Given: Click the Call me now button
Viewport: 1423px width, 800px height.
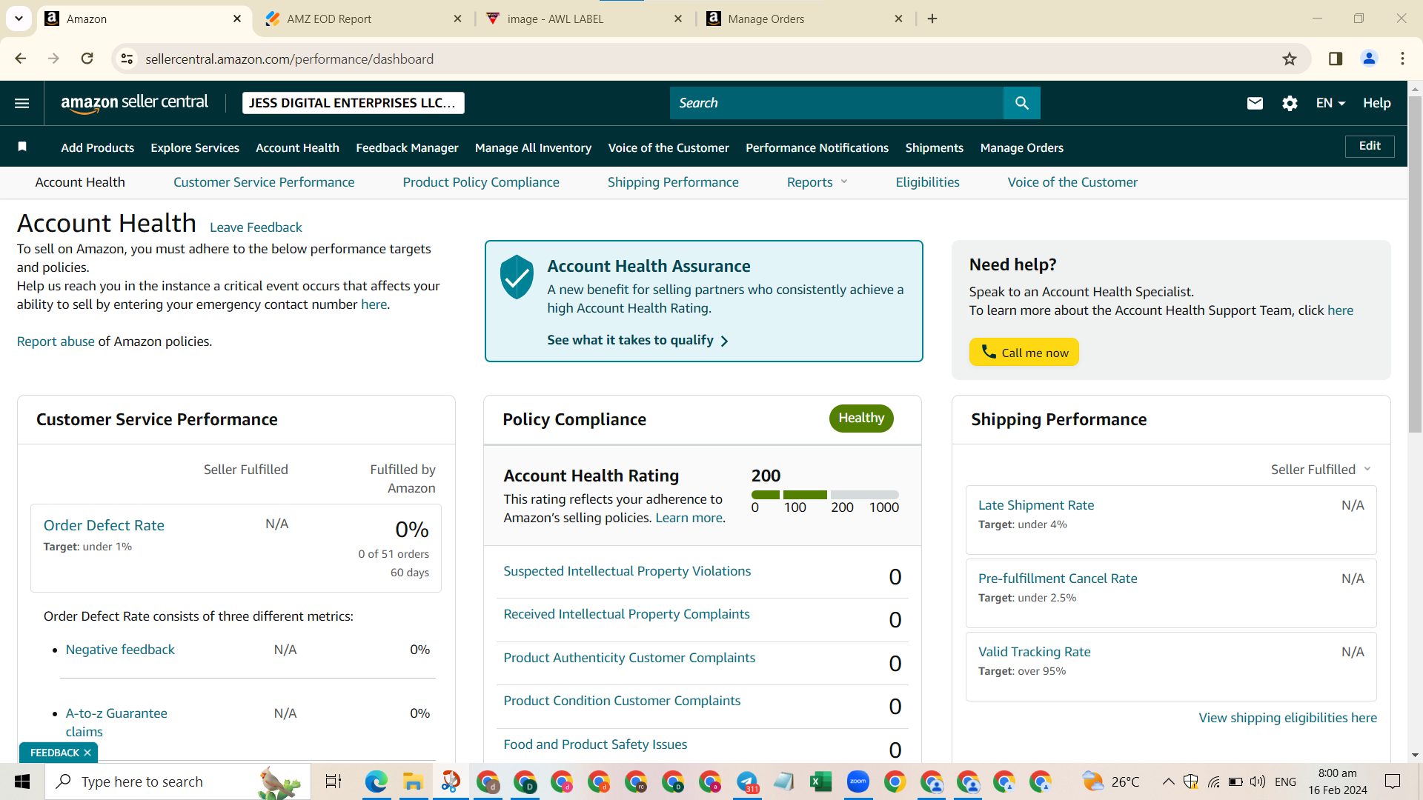Looking at the screenshot, I should click(1024, 352).
